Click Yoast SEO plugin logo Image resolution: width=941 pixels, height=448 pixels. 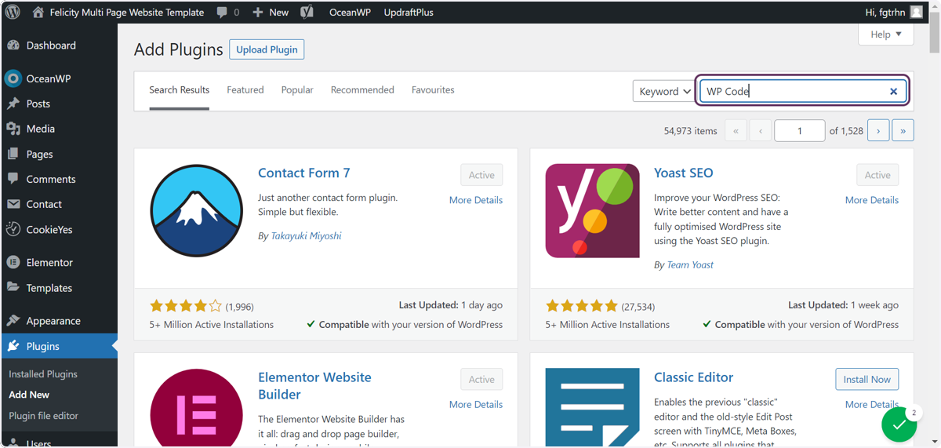pos(592,211)
